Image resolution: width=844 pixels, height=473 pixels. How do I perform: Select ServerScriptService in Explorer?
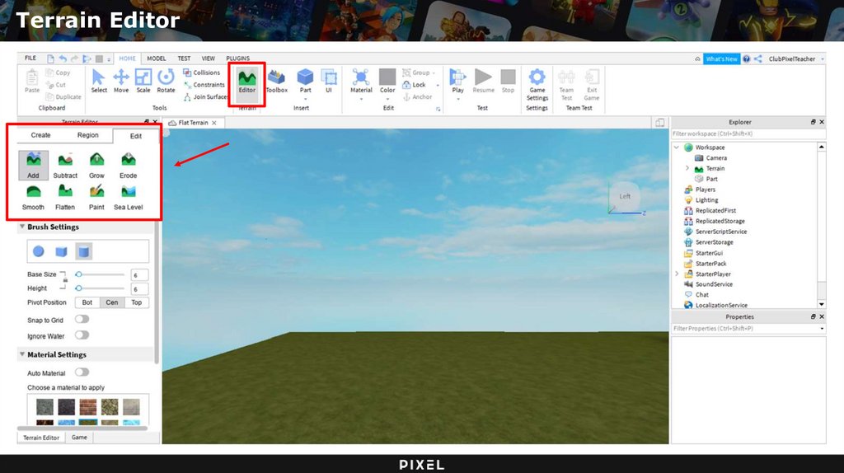click(721, 232)
